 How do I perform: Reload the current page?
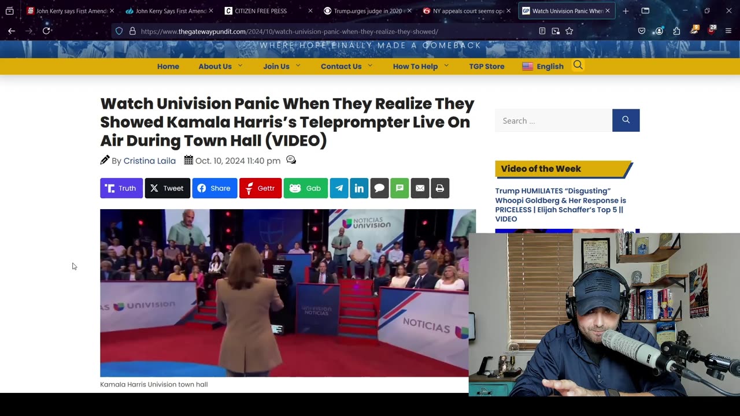pos(46,31)
